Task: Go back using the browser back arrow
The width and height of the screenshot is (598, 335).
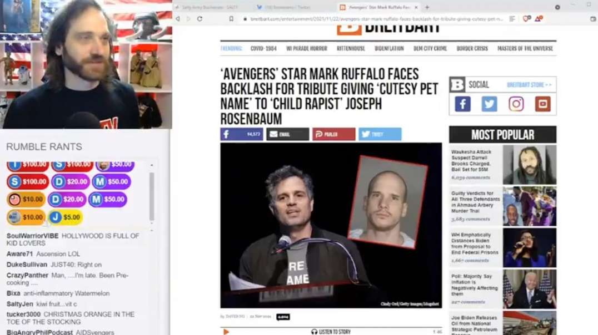Action: [178, 19]
